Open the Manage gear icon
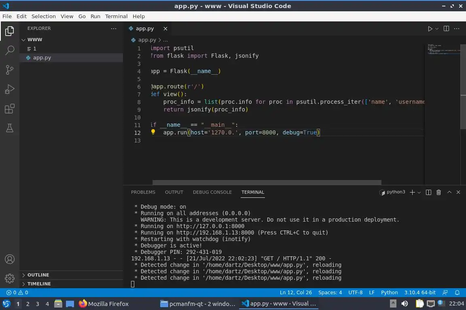Image resolution: width=466 pixels, height=310 pixels. 10,279
